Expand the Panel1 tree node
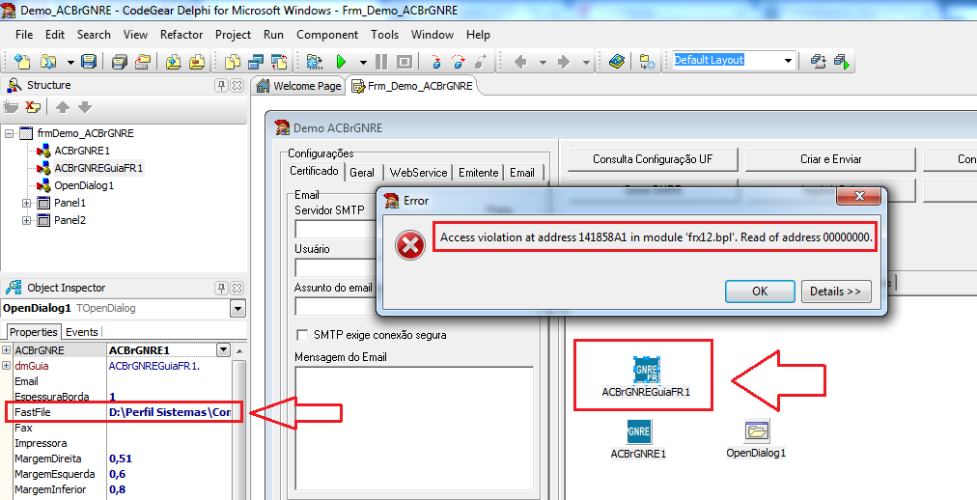Image resolution: width=977 pixels, height=500 pixels. point(27,203)
